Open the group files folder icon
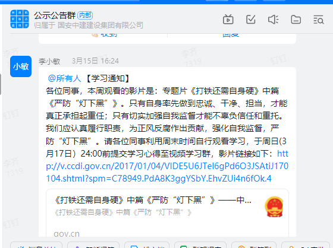Viewport: 333px width, 248px height. coord(296,20)
